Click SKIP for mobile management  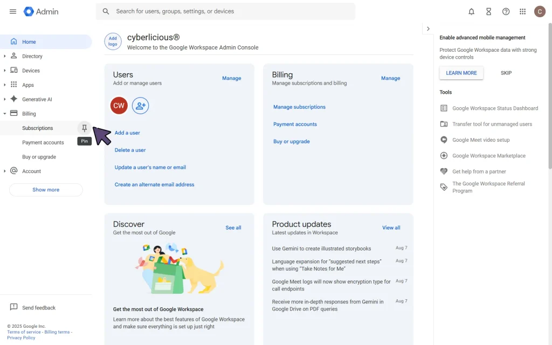pyautogui.click(x=506, y=73)
